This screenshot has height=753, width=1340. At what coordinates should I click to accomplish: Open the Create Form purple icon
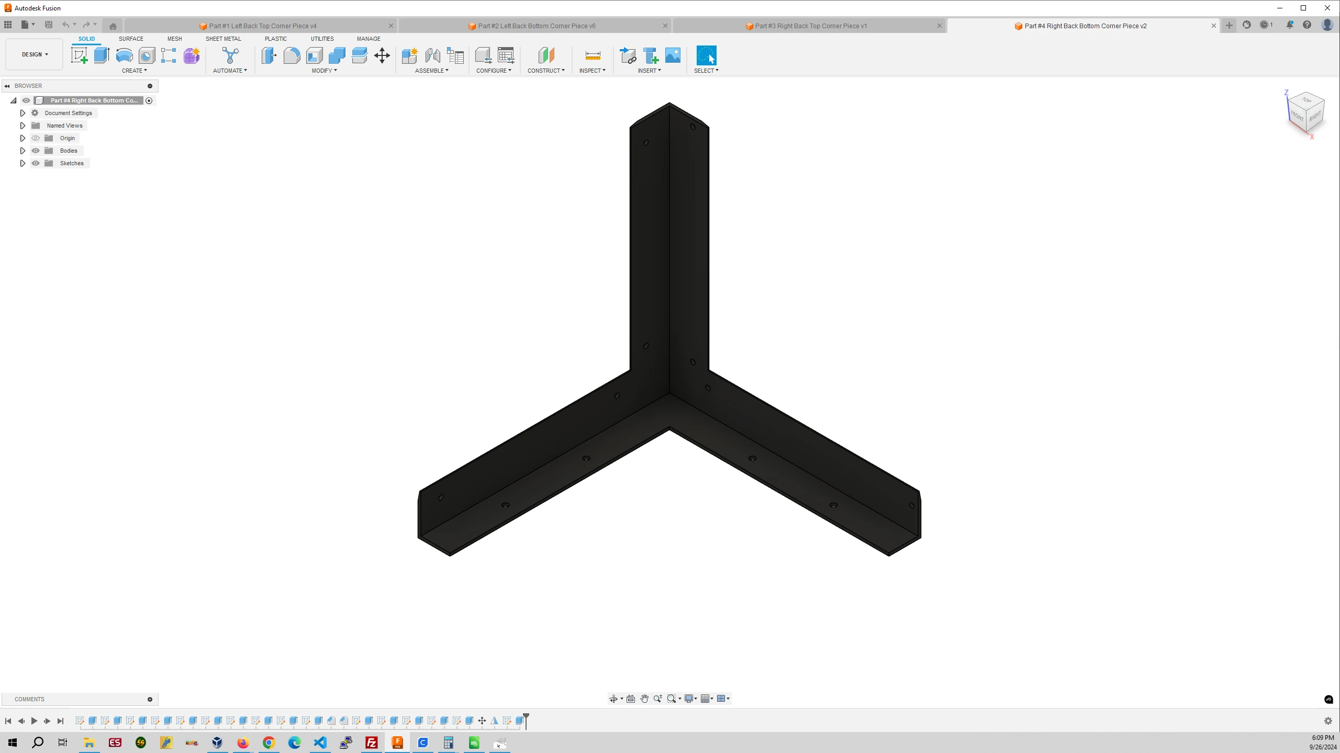[x=192, y=55]
